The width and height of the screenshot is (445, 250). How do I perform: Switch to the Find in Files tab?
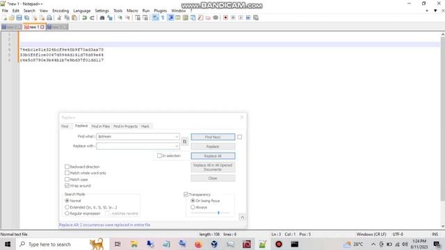[x=100, y=126]
